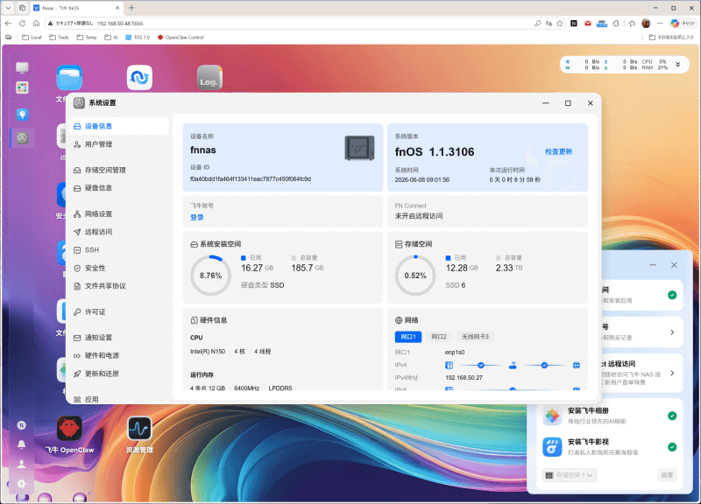
Task: Launch the blue sync arrows desktop app
Action: [x=139, y=78]
